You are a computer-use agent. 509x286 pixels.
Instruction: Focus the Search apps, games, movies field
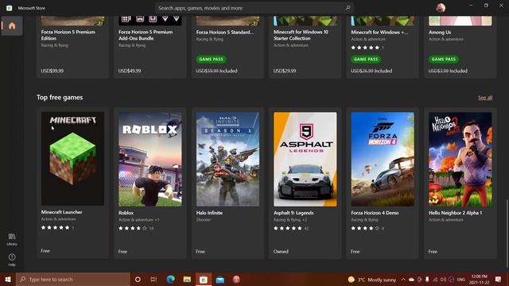(254, 8)
